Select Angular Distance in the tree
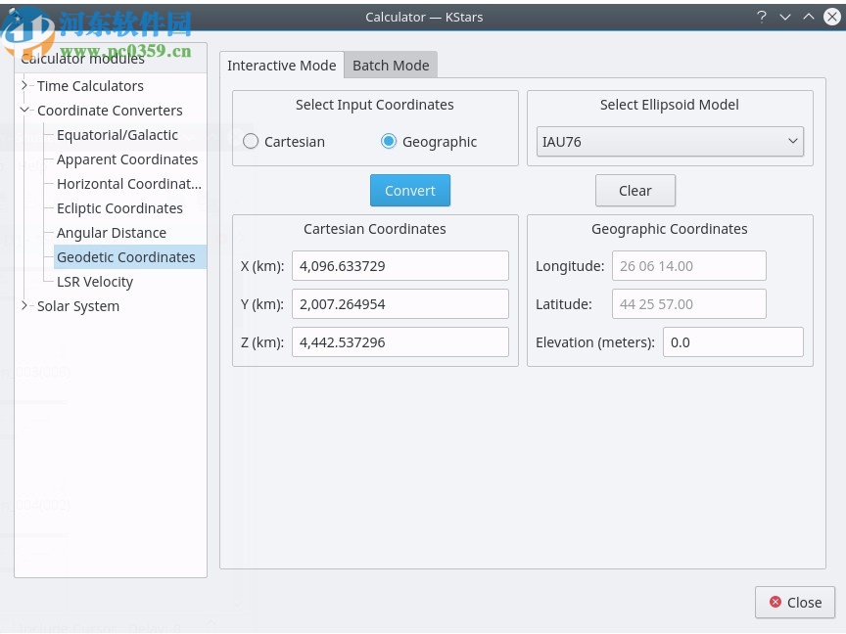 click(112, 233)
